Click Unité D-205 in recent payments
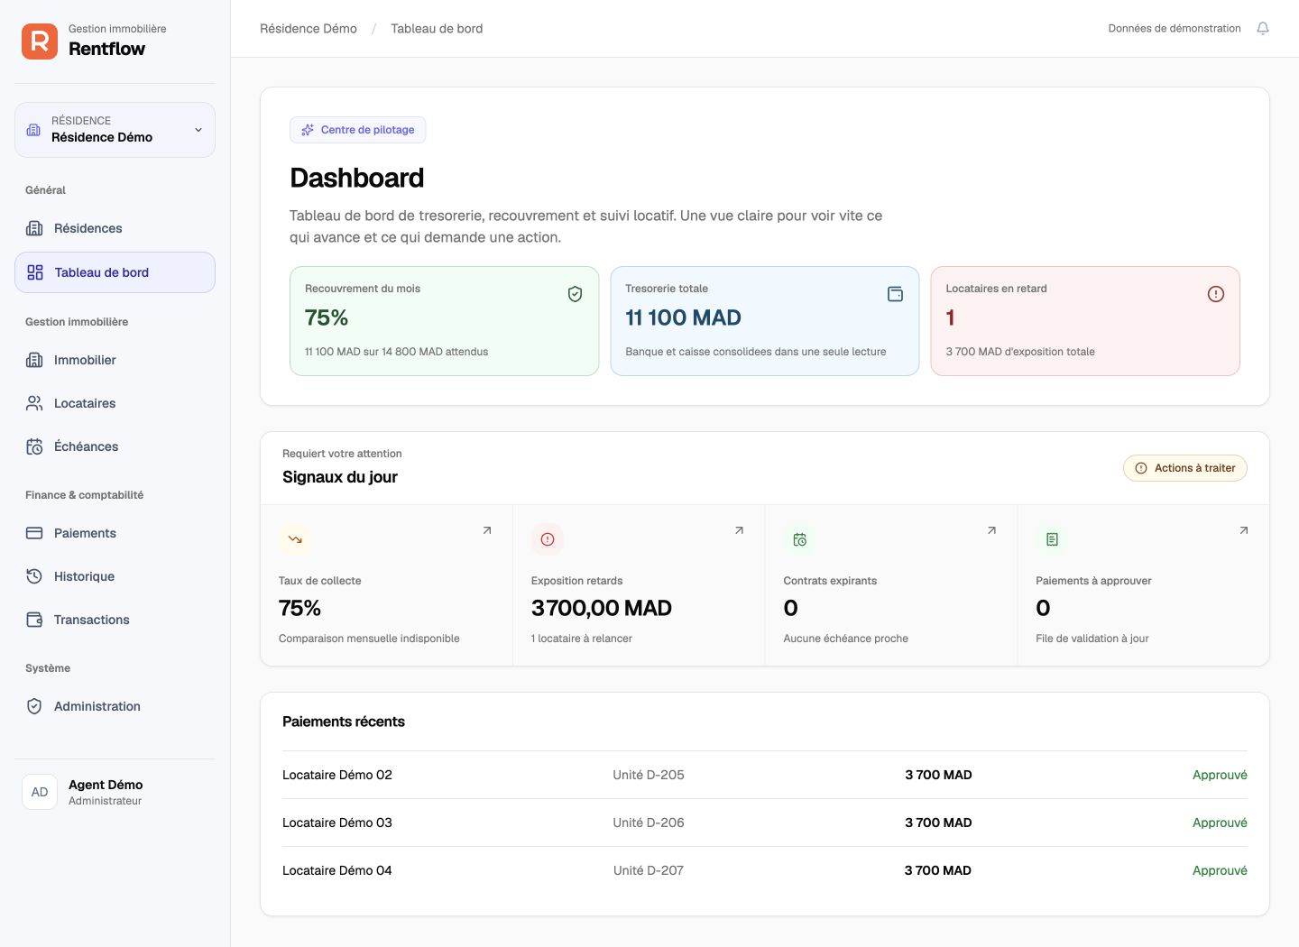The image size is (1299, 947). pyautogui.click(x=649, y=775)
